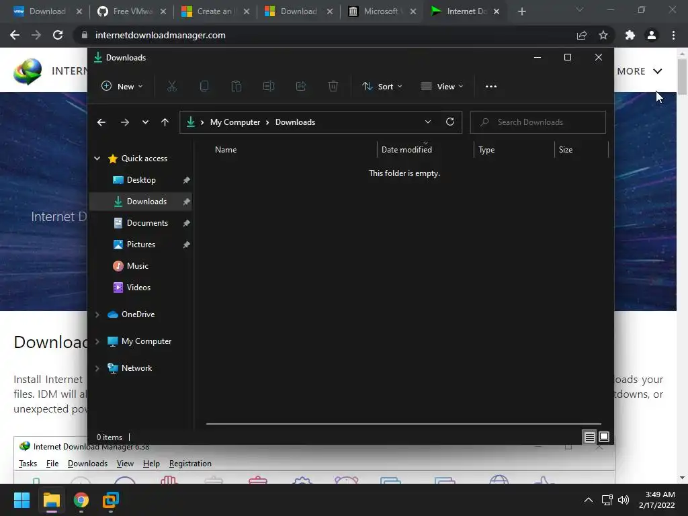Click My Computer in breadcrumb path
The width and height of the screenshot is (688, 516).
pyautogui.click(x=235, y=122)
